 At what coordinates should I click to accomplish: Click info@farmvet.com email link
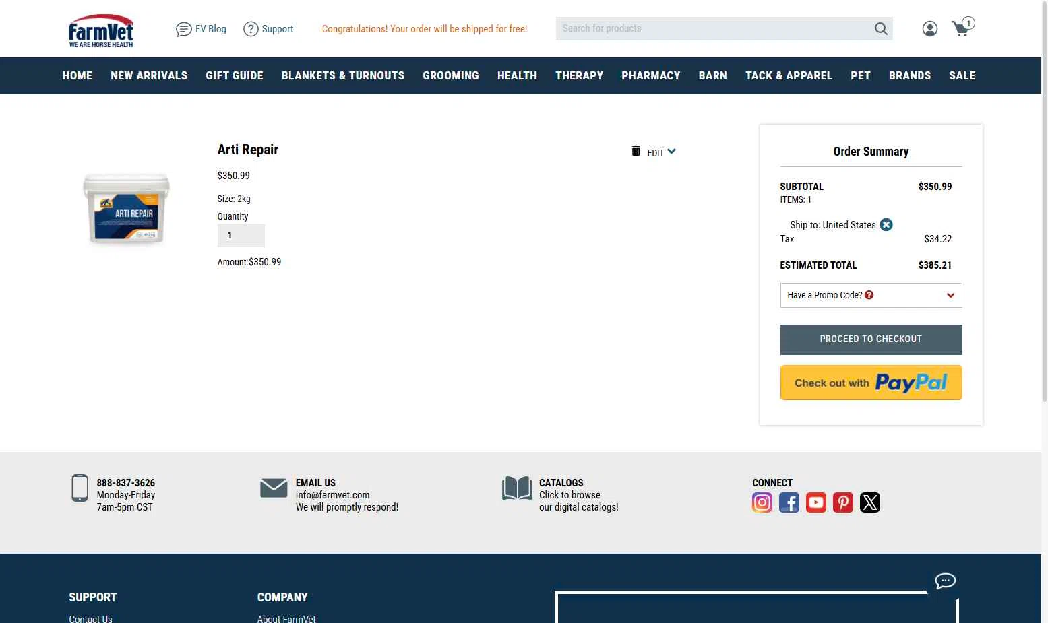pos(333,495)
